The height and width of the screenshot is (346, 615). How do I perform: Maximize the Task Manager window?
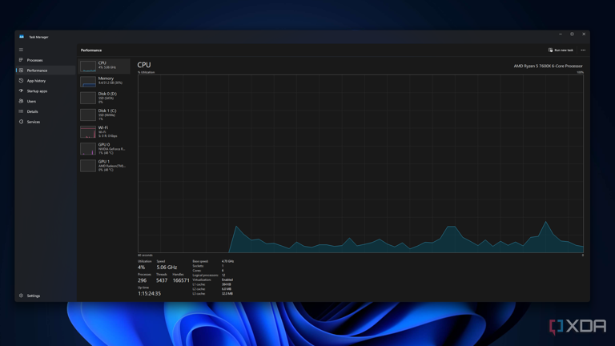tap(572, 34)
